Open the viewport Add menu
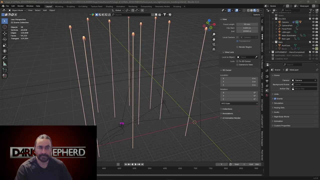 tap(45, 10)
